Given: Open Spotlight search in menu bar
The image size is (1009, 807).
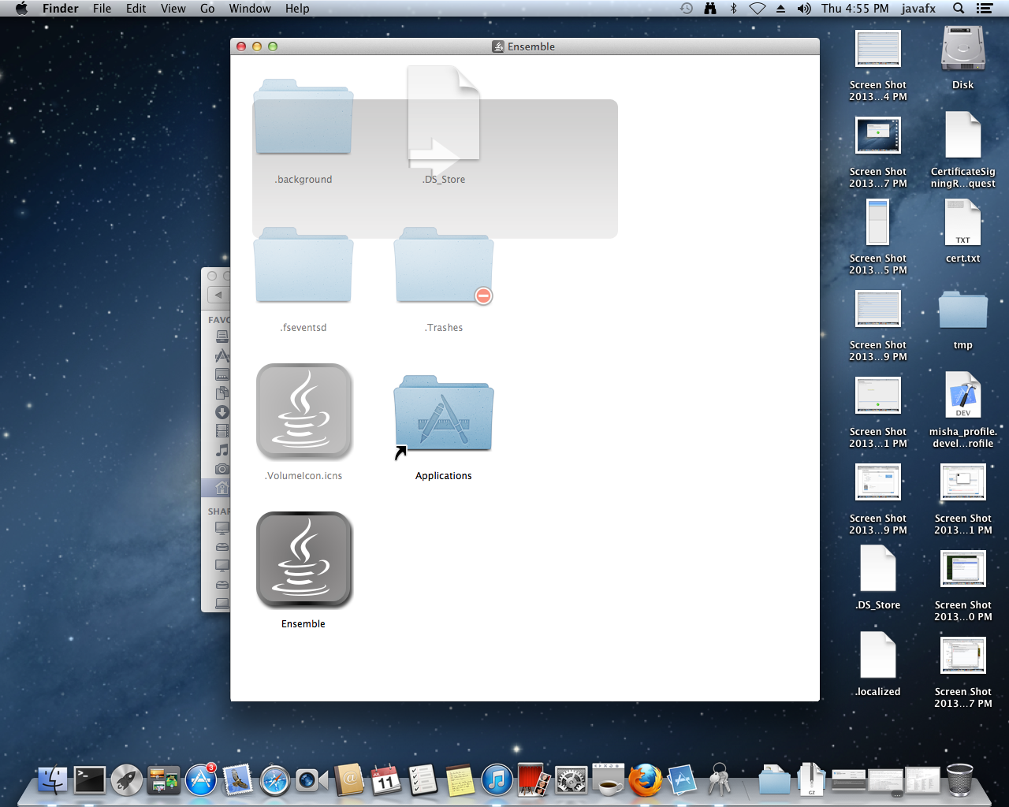Looking at the screenshot, I should [x=958, y=9].
